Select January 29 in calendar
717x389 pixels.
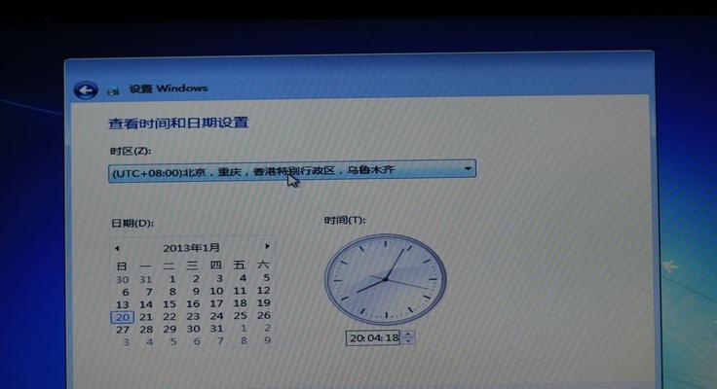pyautogui.click(x=170, y=329)
